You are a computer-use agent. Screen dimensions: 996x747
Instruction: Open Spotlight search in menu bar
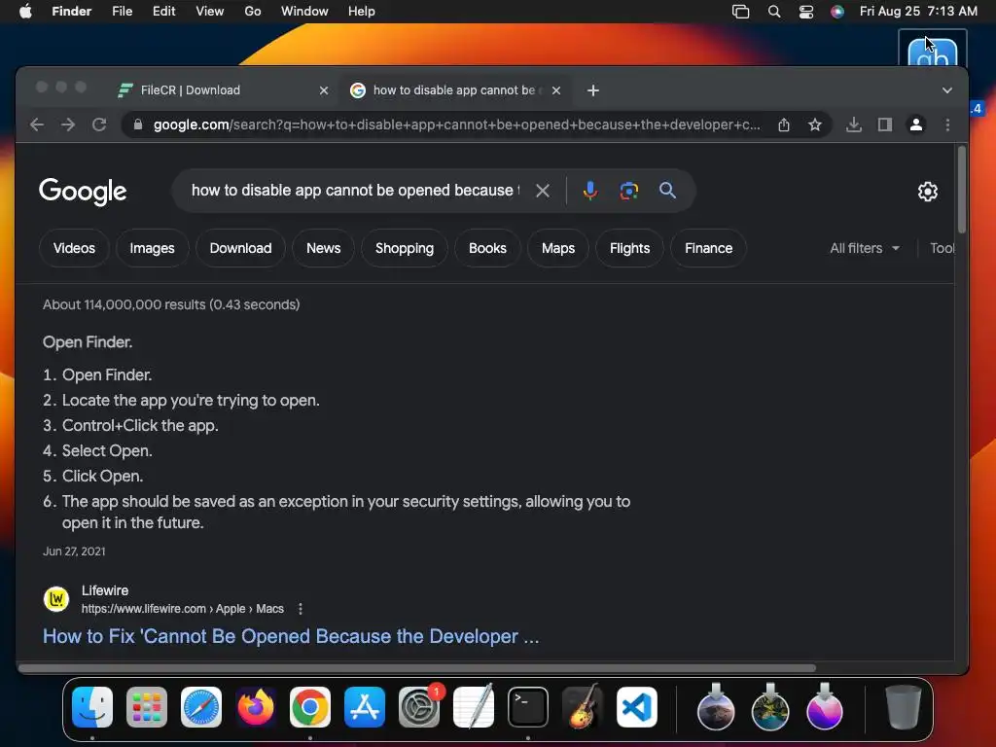tap(774, 12)
